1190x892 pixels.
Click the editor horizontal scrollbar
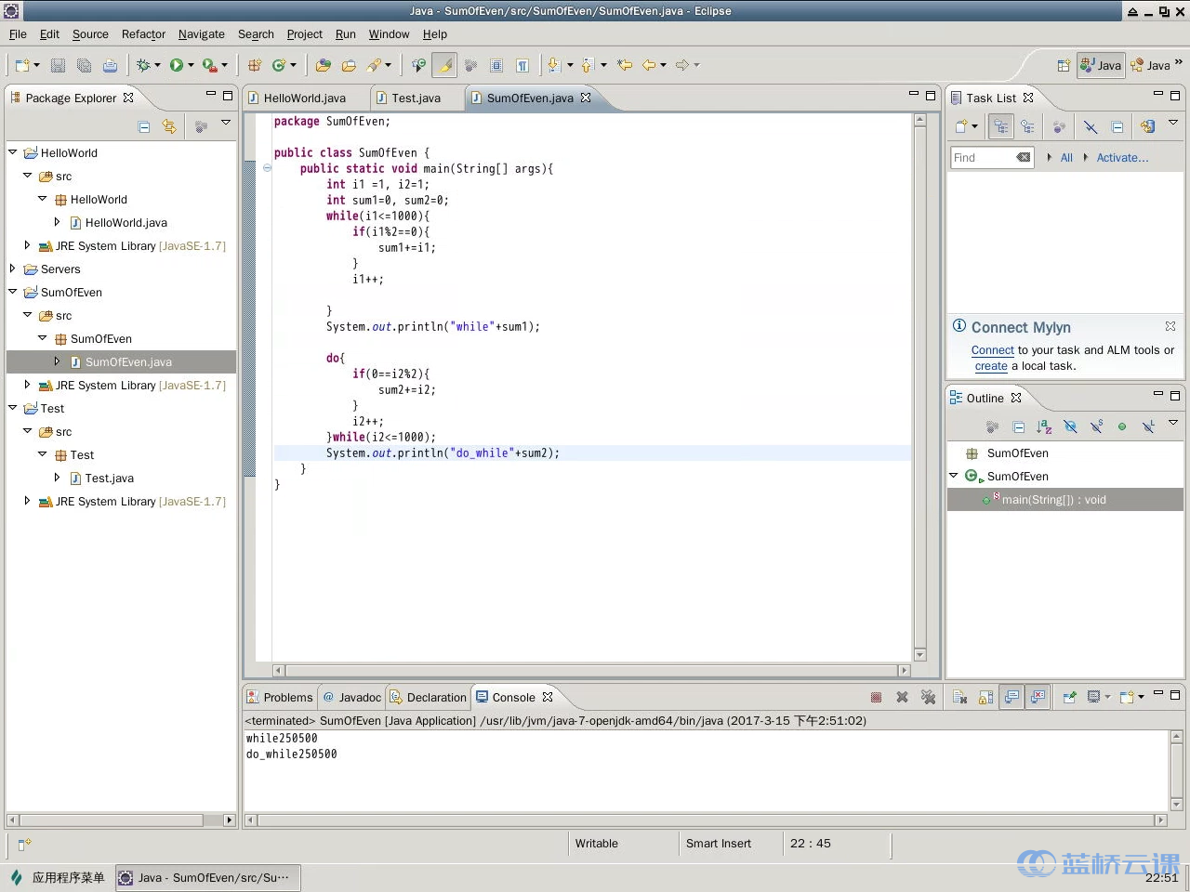(x=591, y=670)
